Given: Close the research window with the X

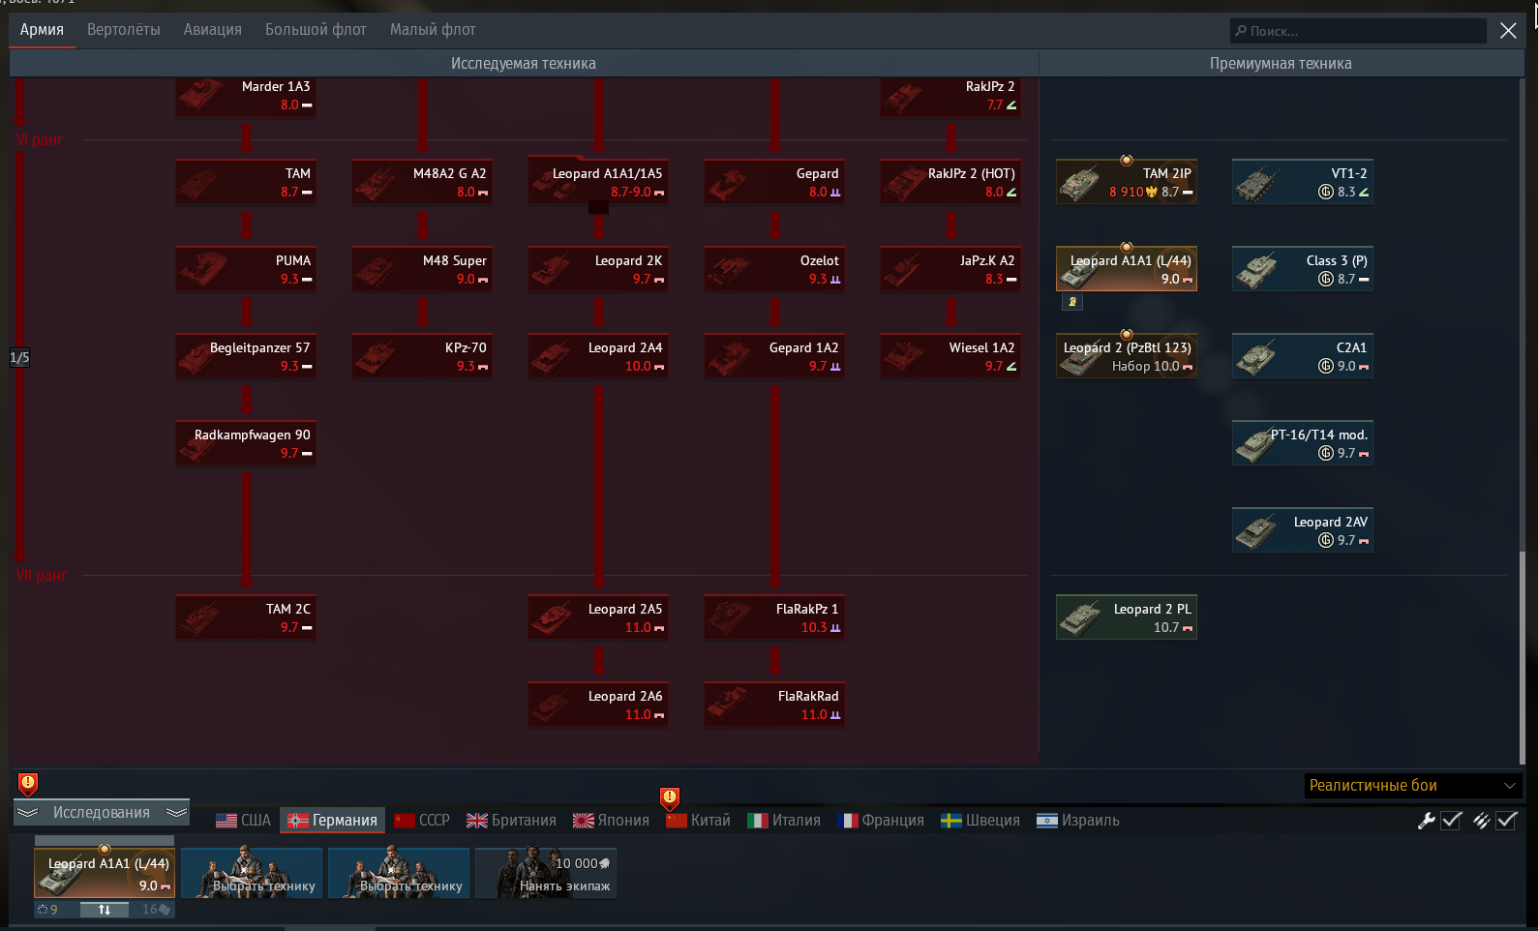Looking at the screenshot, I should pyautogui.click(x=1508, y=31).
